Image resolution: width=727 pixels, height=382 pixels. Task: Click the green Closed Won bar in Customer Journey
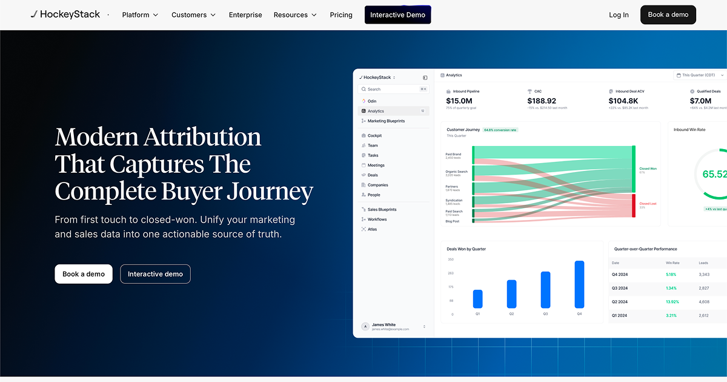pos(634,170)
